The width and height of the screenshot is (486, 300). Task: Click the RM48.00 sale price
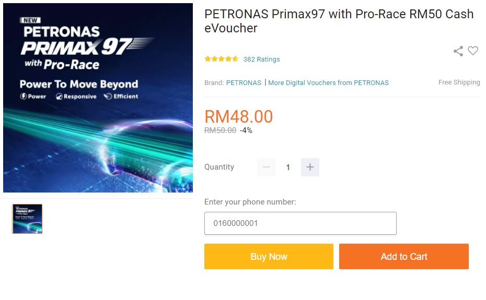238,116
